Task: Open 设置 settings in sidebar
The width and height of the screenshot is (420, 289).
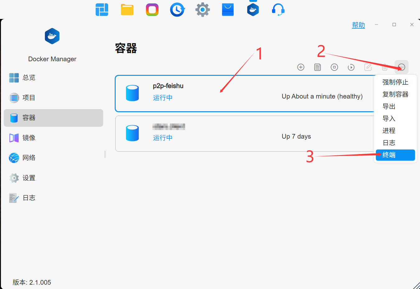Action: pyautogui.click(x=53, y=178)
